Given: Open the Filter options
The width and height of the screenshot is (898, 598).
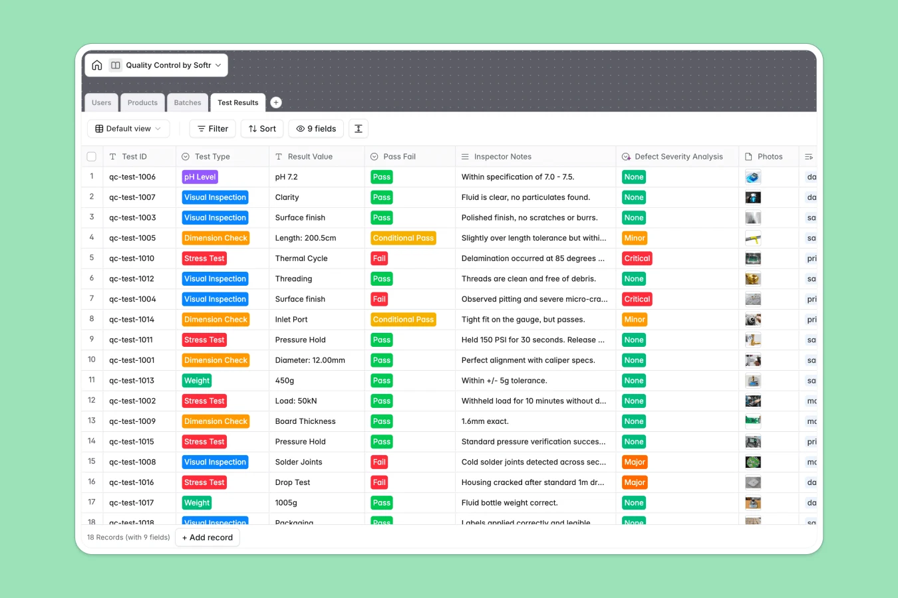Looking at the screenshot, I should coord(212,128).
